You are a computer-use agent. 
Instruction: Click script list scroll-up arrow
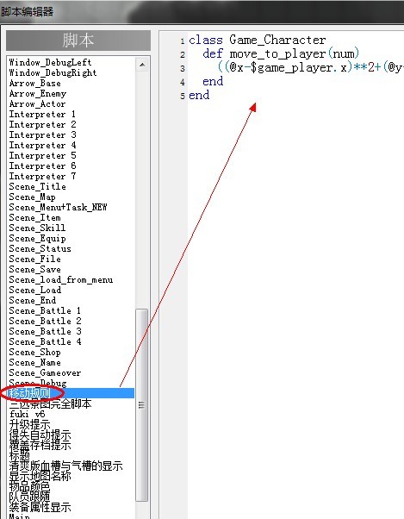click(142, 65)
